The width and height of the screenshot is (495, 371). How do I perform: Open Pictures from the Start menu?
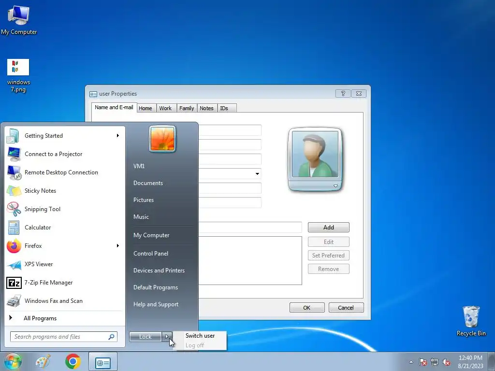[x=144, y=200]
